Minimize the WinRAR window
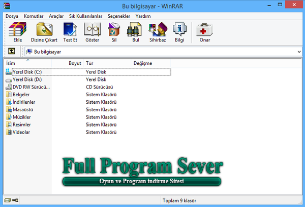 (x=269, y=5)
